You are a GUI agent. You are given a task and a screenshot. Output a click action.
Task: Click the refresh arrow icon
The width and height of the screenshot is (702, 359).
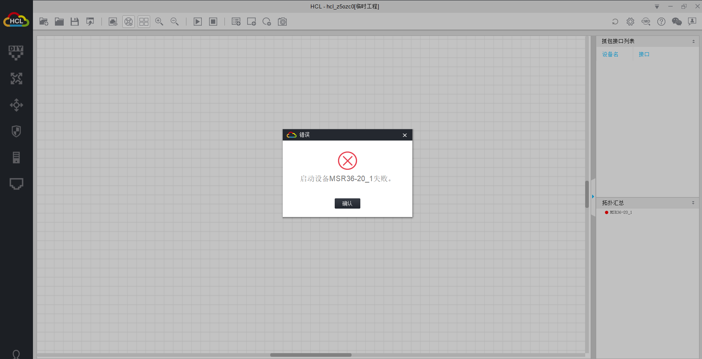click(x=615, y=22)
